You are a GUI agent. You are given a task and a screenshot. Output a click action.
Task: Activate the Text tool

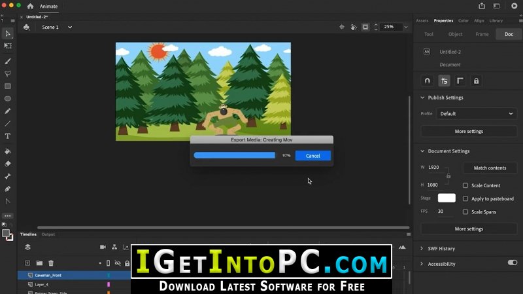click(x=8, y=136)
